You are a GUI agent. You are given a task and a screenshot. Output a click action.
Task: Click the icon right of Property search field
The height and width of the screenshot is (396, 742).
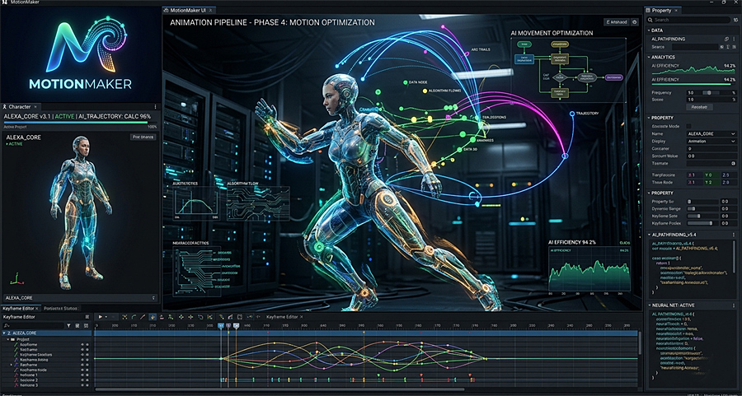tap(735, 20)
